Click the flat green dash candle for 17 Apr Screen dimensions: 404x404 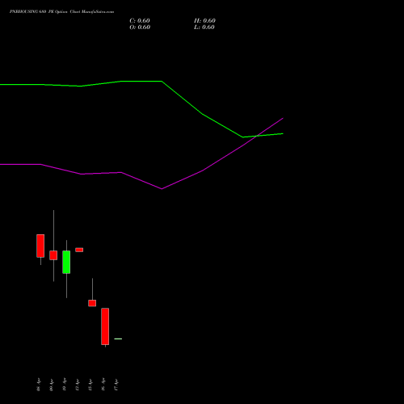(x=118, y=339)
